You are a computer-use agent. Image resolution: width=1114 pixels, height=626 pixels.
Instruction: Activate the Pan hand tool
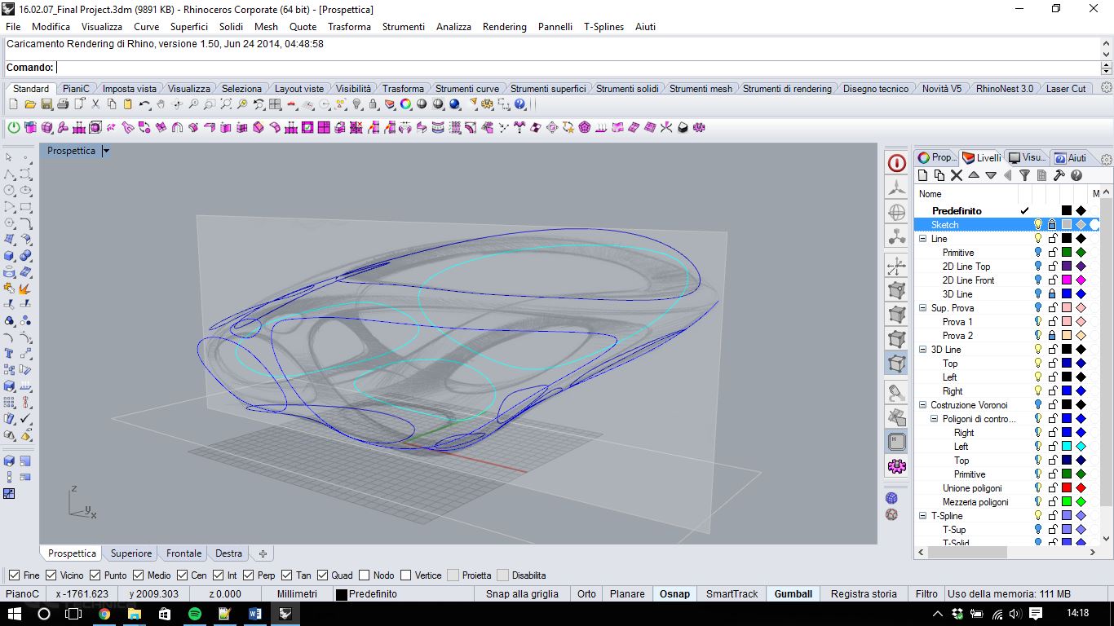pos(161,104)
